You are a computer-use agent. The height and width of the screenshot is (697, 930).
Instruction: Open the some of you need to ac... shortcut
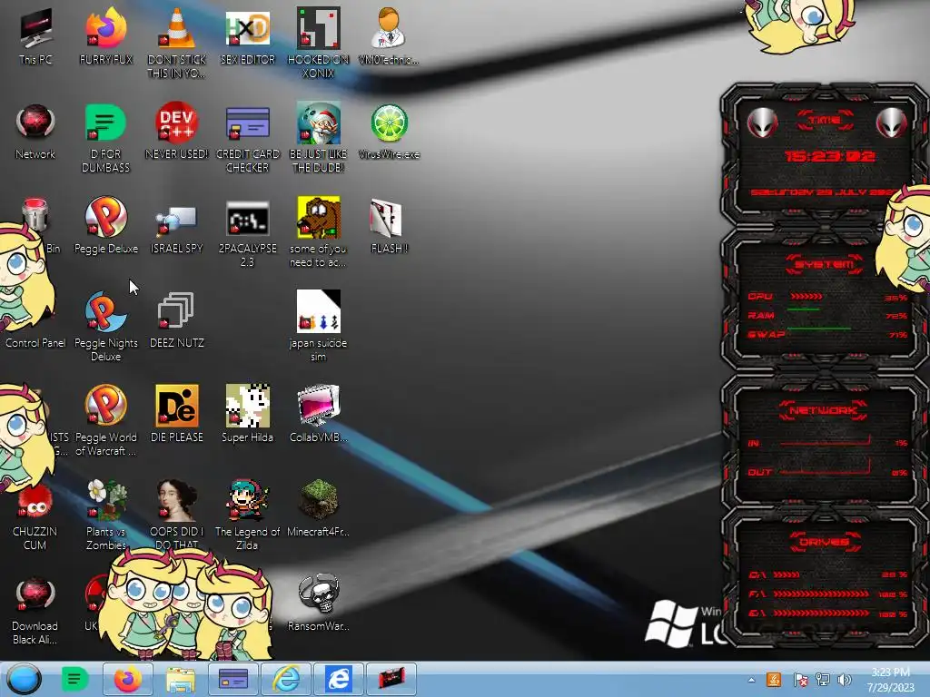pyautogui.click(x=319, y=231)
